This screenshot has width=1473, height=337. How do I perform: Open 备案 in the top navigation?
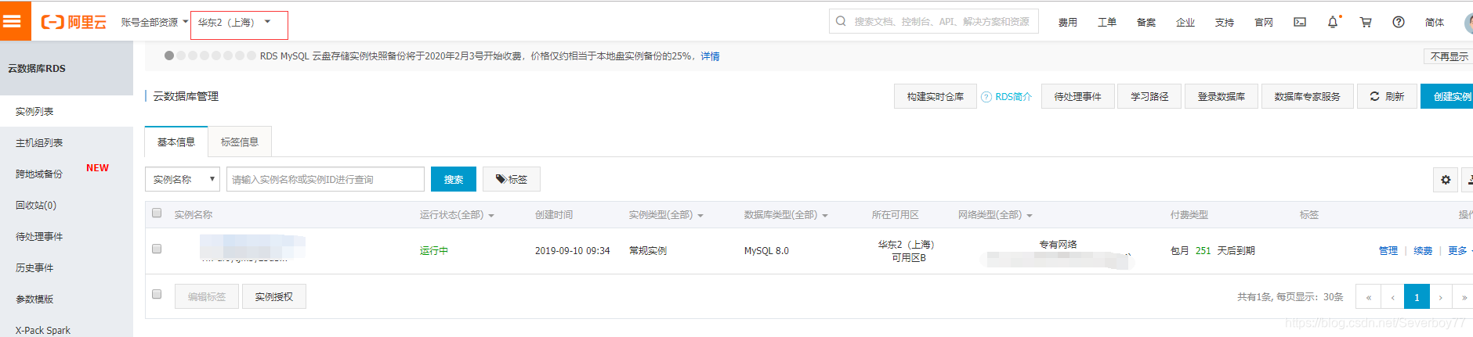click(1146, 22)
